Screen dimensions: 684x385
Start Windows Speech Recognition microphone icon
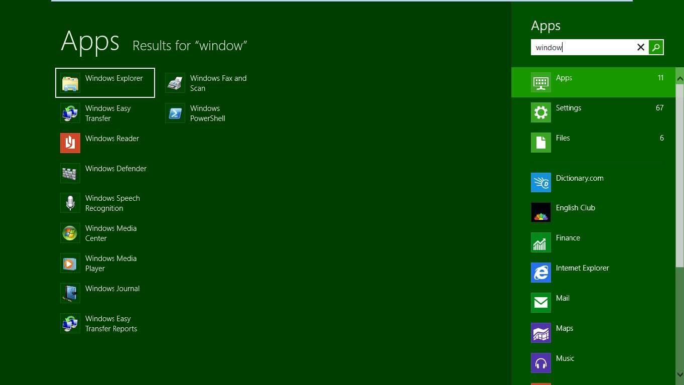[x=70, y=203]
